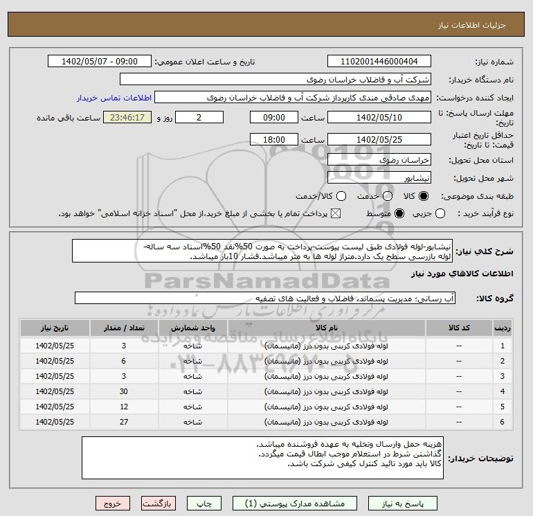Choose the متوسط purchase type radio

pyautogui.click(x=399, y=213)
